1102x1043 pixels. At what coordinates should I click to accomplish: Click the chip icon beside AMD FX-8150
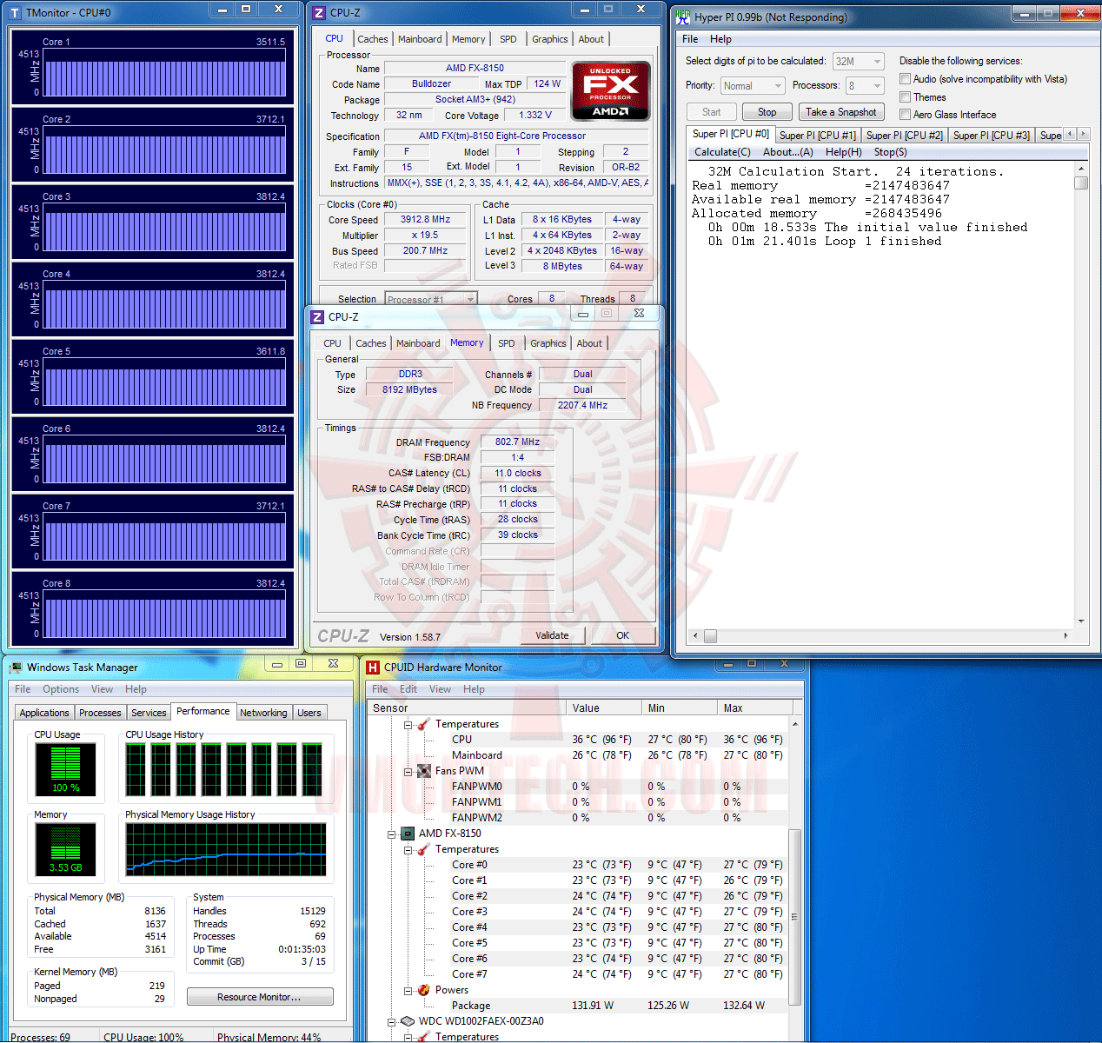[408, 834]
